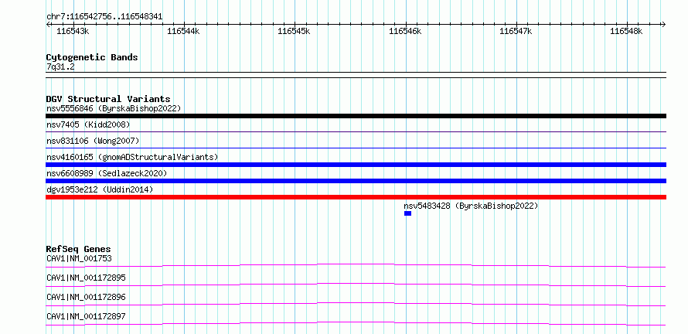Open the nsv7405 (Kidd2008) variant label
Screen dimensions: 688x334
pyautogui.click(x=88, y=124)
